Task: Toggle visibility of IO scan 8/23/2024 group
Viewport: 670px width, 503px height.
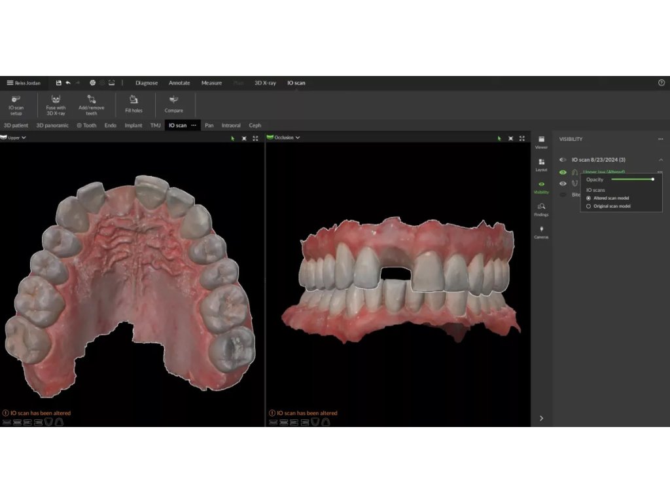Action: point(563,160)
